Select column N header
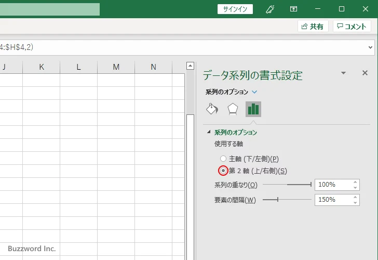This screenshot has width=378, height=260. point(153,67)
